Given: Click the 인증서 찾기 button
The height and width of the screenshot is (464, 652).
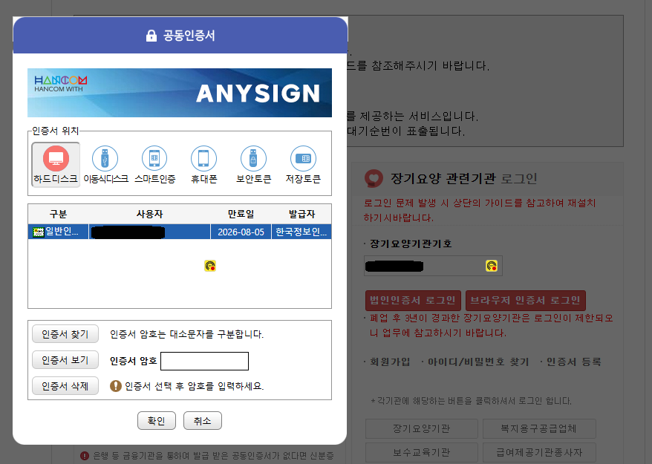Looking at the screenshot, I should (x=65, y=334).
